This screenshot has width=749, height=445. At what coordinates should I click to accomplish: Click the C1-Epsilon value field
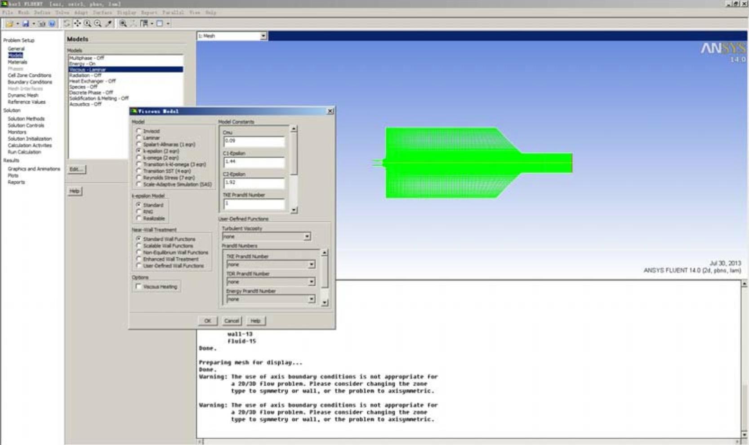click(x=254, y=162)
